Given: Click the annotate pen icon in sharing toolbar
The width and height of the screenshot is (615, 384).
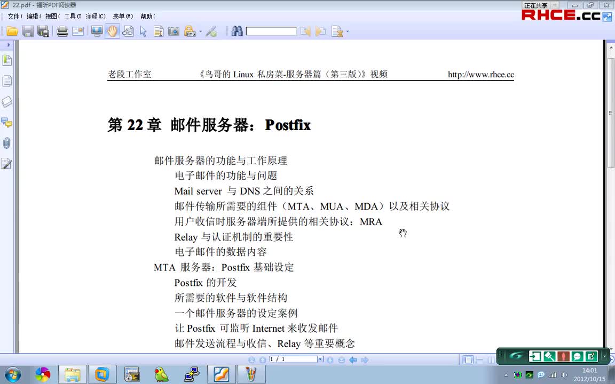Looking at the screenshot, I should point(591,356).
